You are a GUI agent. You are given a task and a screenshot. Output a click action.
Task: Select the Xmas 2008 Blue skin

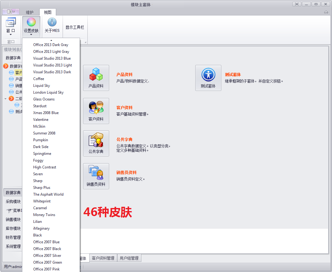pos(51,113)
